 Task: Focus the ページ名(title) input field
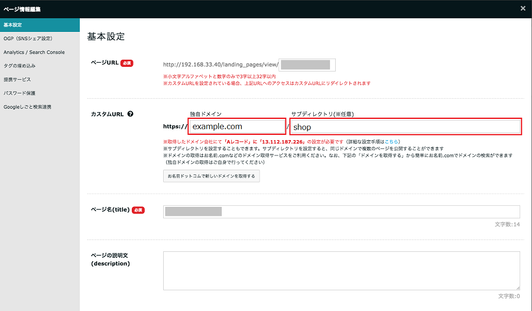(342, 212)
